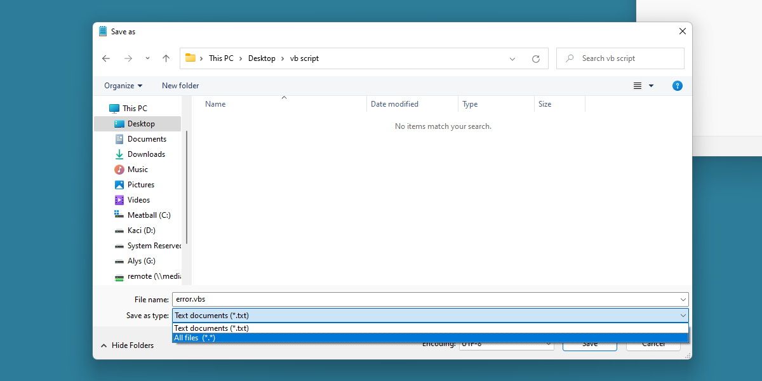Screen dimensions: 762x381
Task: Open Pictures in the navigation pane
Action: point(140,185)
